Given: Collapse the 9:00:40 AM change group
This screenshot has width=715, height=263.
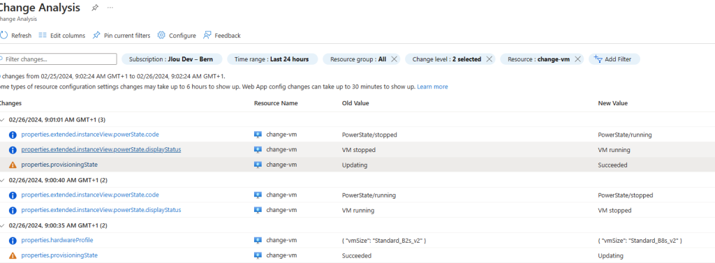Looking at the screenshot, I should point(3,180).
